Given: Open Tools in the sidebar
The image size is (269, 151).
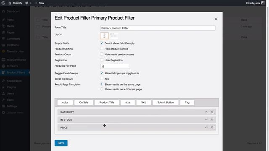Looking at the screenshot, I should [10, 100].
